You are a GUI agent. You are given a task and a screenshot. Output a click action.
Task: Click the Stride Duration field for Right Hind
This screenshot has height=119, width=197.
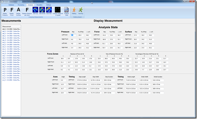[x=158, y=93]
